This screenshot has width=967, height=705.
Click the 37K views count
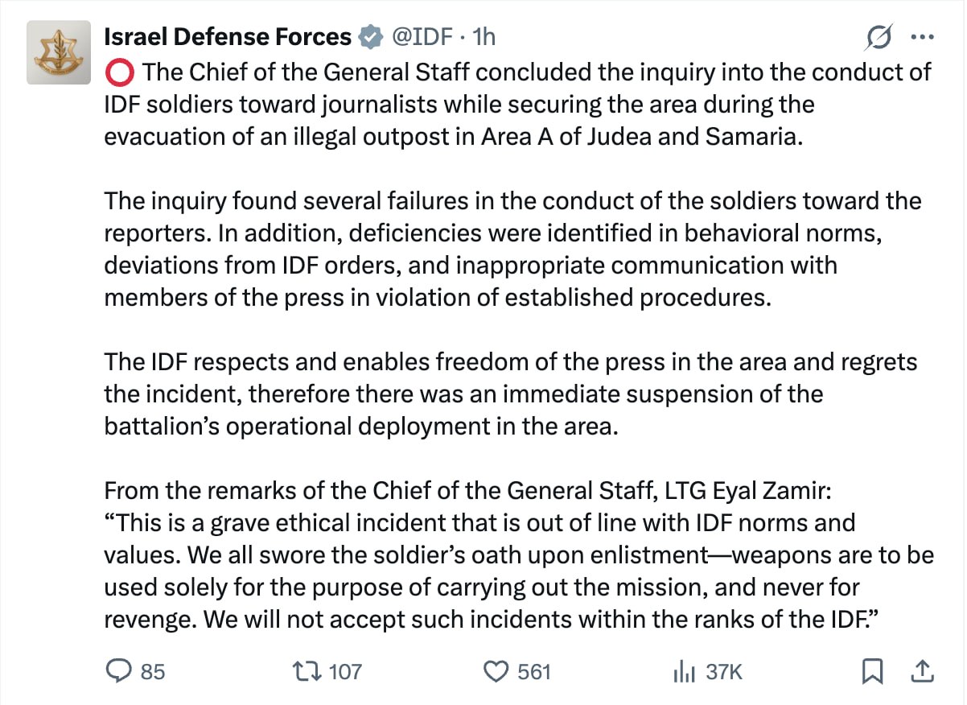pos(724,670)
